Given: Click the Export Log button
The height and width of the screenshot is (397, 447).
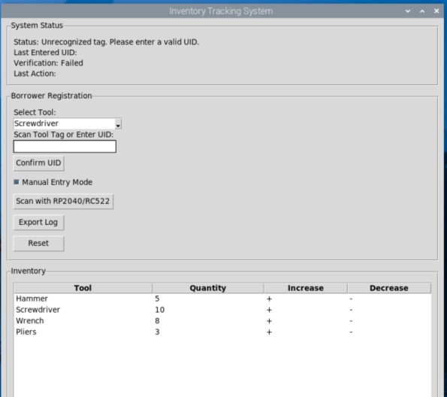Looking at the screenshot, I should tap(38, 223).
